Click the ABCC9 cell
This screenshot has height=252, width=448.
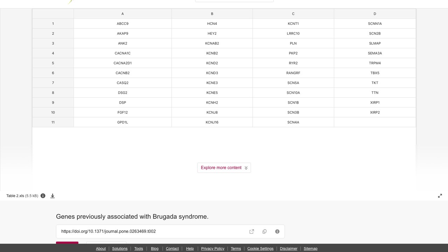coord(122,23)
